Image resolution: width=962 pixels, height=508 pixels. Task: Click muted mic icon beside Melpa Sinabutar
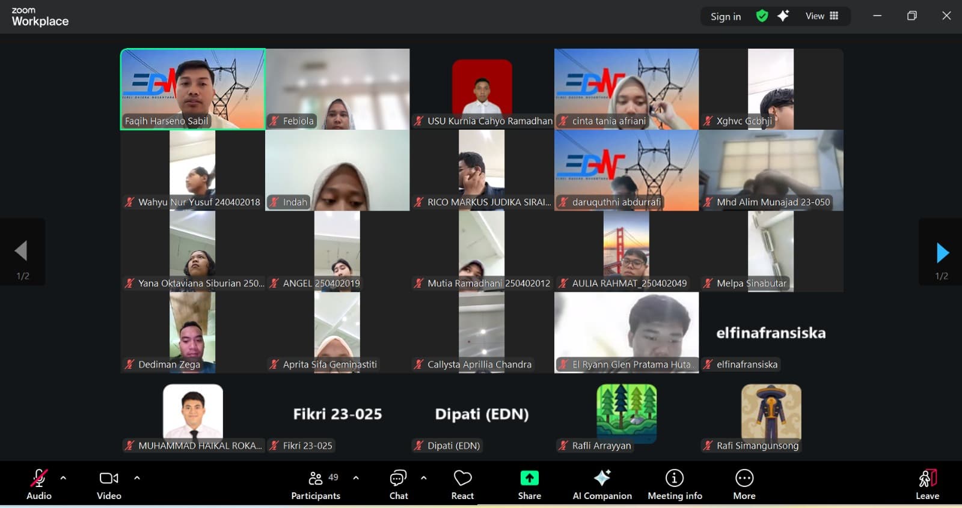tap(708, 283)
